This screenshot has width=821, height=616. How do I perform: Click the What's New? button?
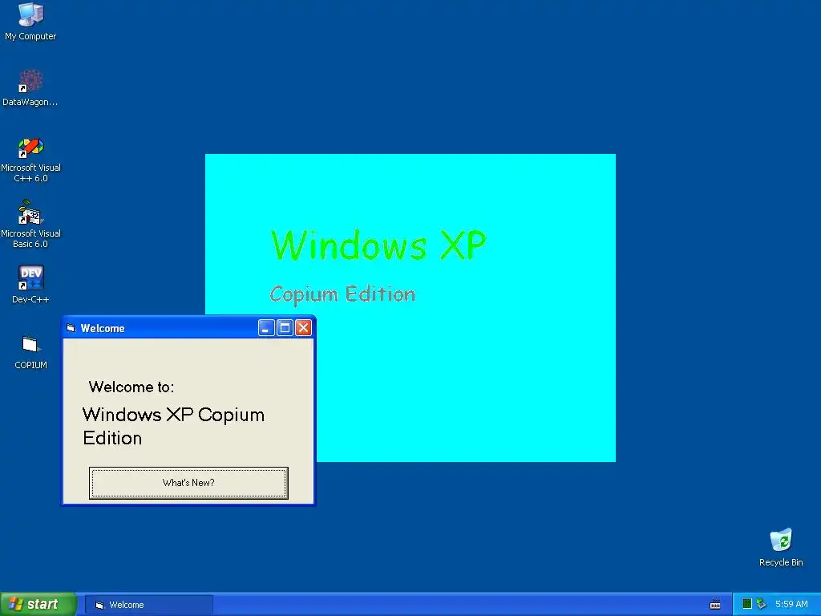point(188,482)
